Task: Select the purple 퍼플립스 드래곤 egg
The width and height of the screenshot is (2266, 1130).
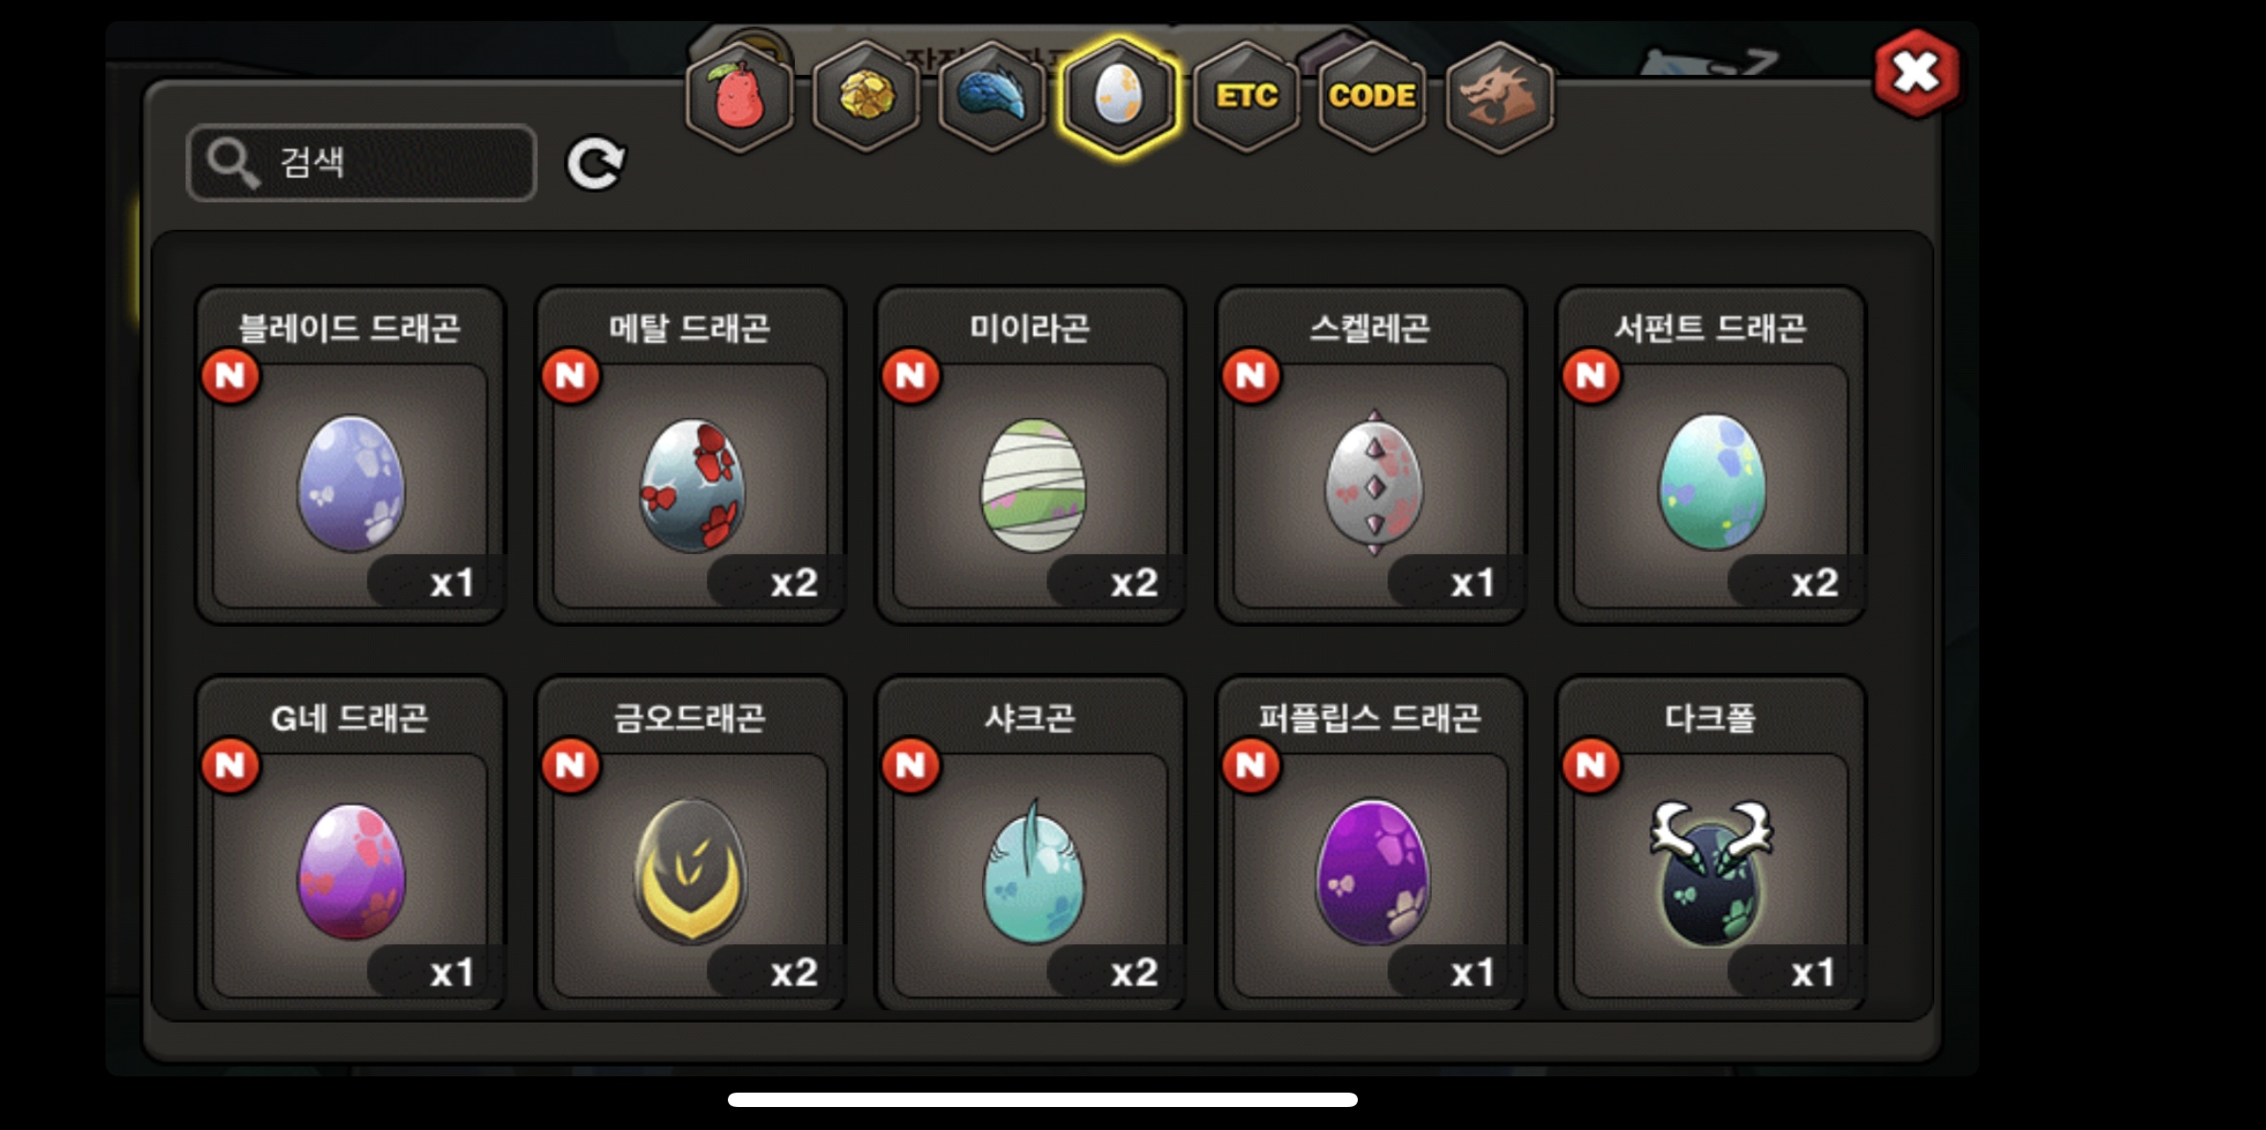Action: pyautogui.click(x=1371, y=845)
